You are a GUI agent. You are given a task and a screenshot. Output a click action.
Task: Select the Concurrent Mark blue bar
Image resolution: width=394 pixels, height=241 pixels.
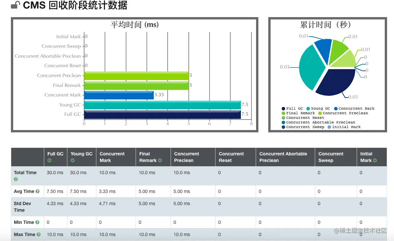(x=119, y=95)
